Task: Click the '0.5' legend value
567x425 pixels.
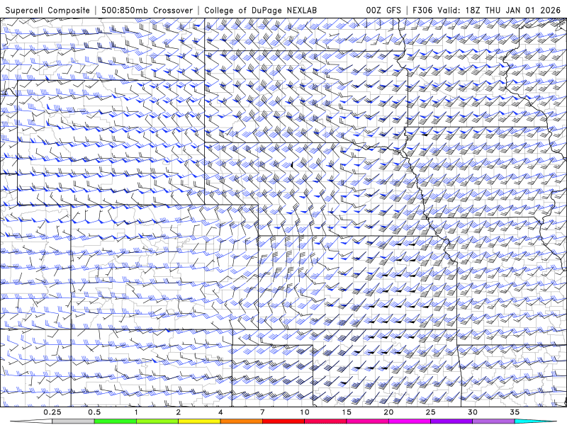Action: (94, 412)
